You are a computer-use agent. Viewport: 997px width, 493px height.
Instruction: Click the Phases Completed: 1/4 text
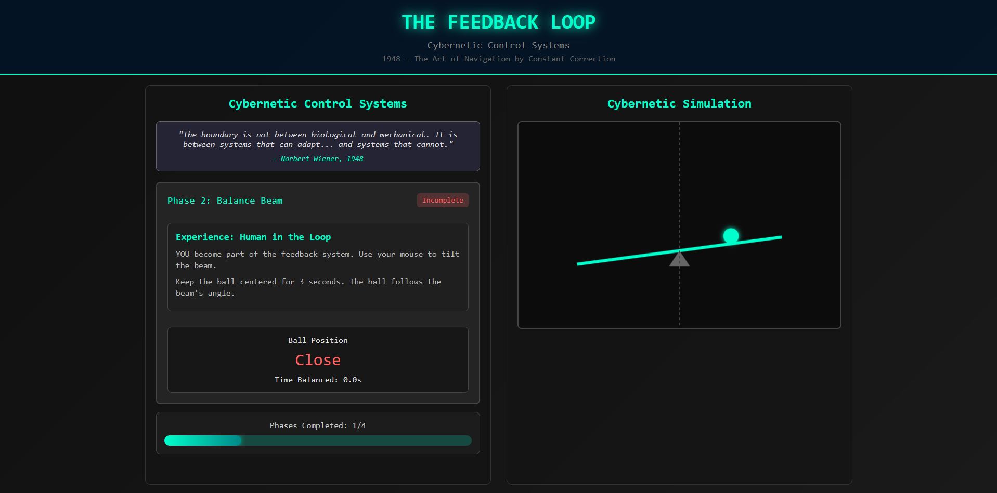tap(318, 425)
